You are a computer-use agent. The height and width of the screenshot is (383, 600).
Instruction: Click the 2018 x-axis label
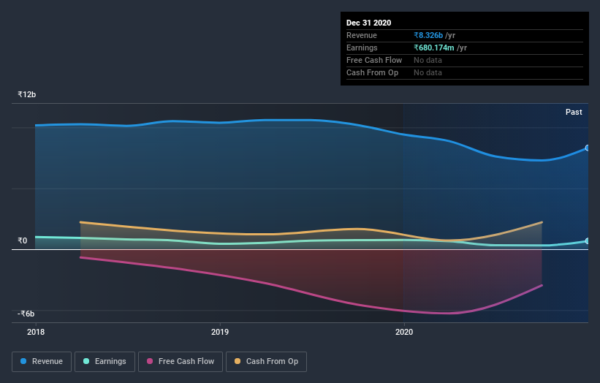(36, 332)
